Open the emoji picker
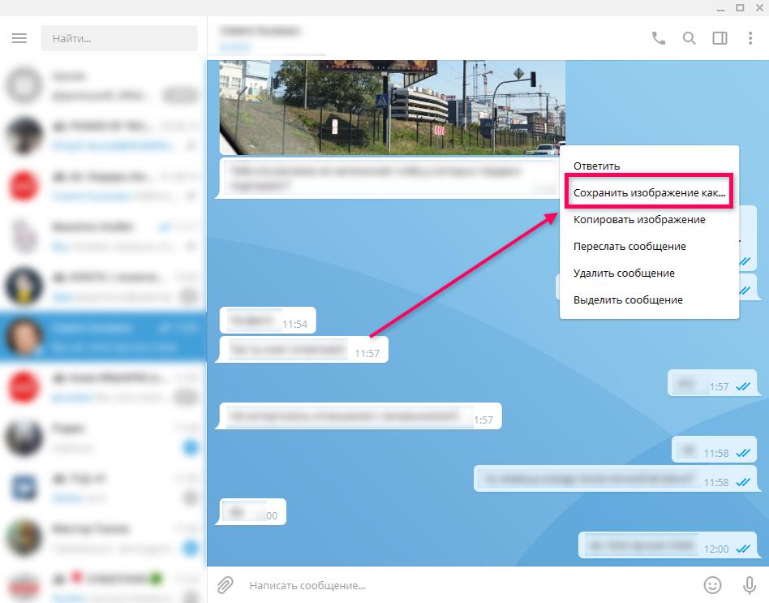Screen dimensions: 769x603 712,585
